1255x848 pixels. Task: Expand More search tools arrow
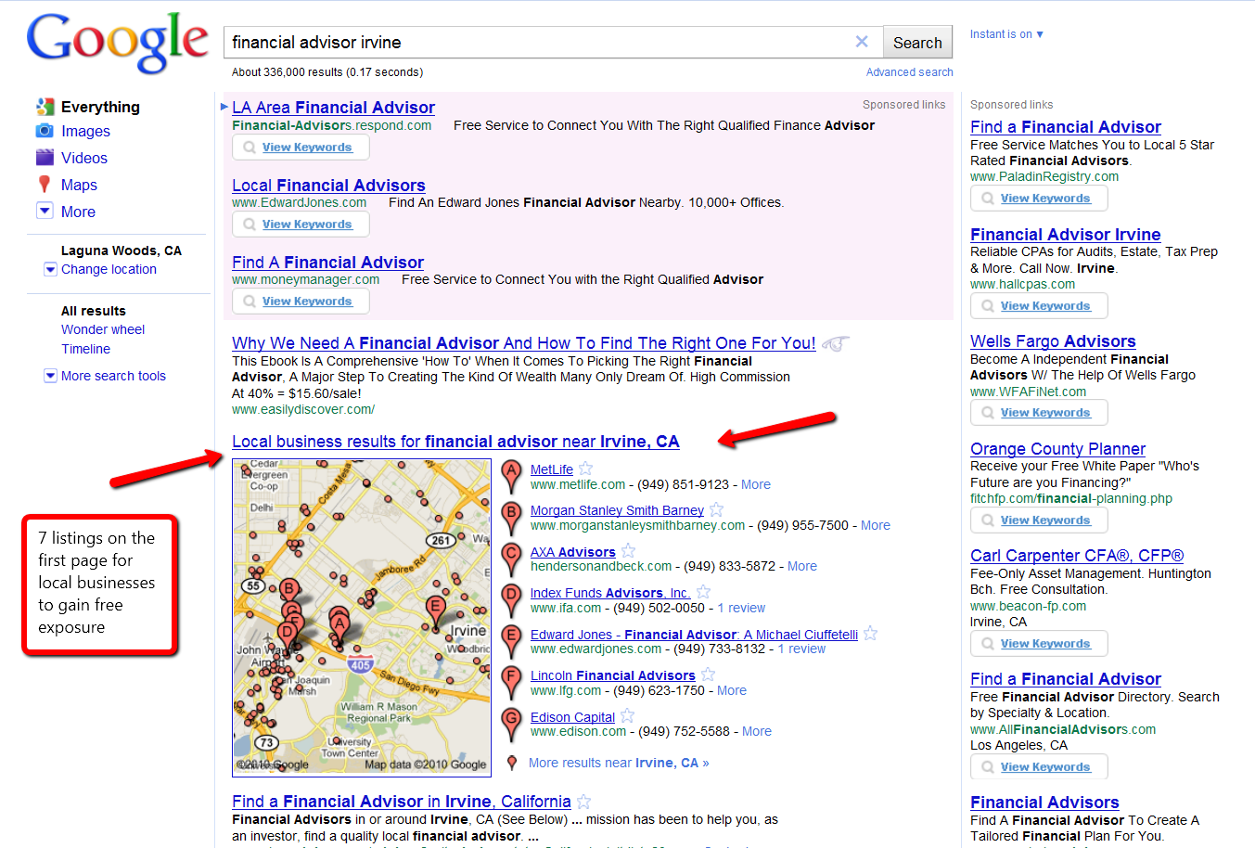coord(50,376)
